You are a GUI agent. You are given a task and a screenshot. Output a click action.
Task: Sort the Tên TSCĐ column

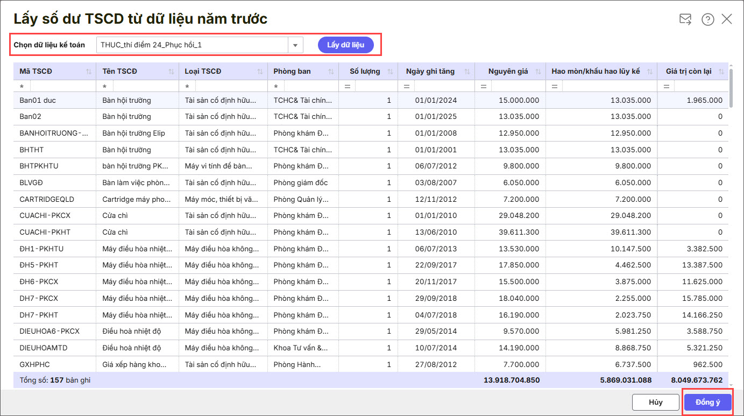[171, 72]
